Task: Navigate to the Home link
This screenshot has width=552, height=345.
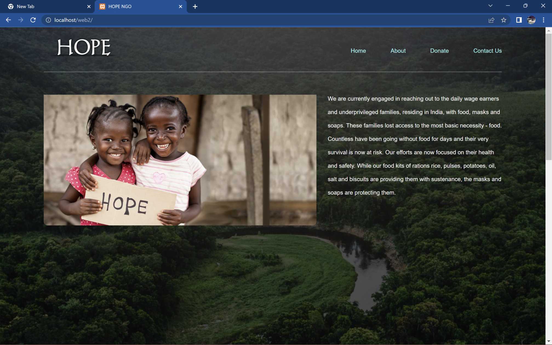Action: point(358,51)
